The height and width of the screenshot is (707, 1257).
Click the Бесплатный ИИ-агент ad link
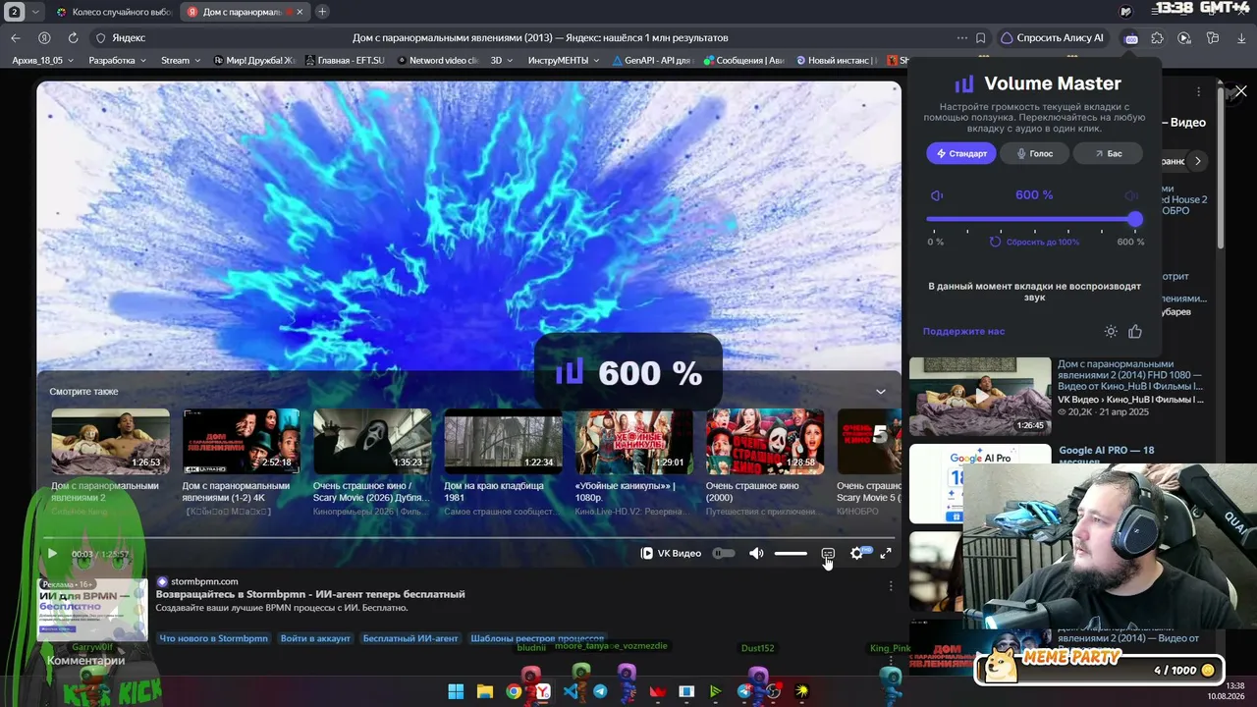coord(410,638)
